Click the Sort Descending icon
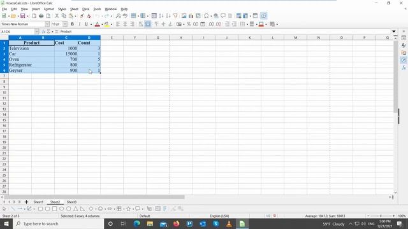This screenshot has width=408, height=229. 168,16
